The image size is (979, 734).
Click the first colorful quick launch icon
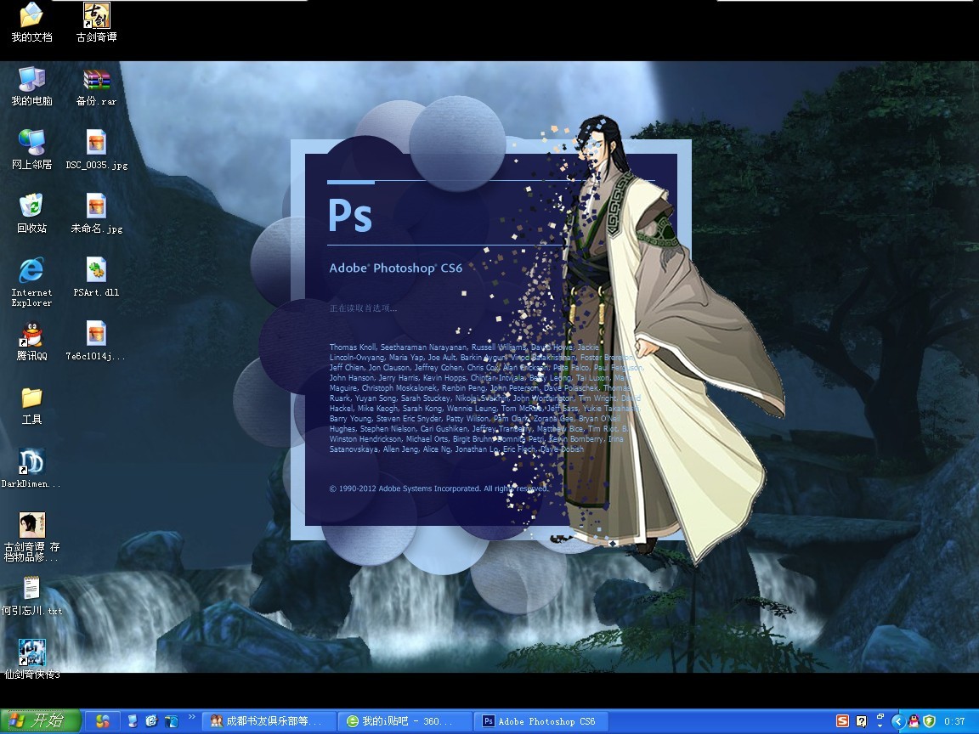pos(102,721)
